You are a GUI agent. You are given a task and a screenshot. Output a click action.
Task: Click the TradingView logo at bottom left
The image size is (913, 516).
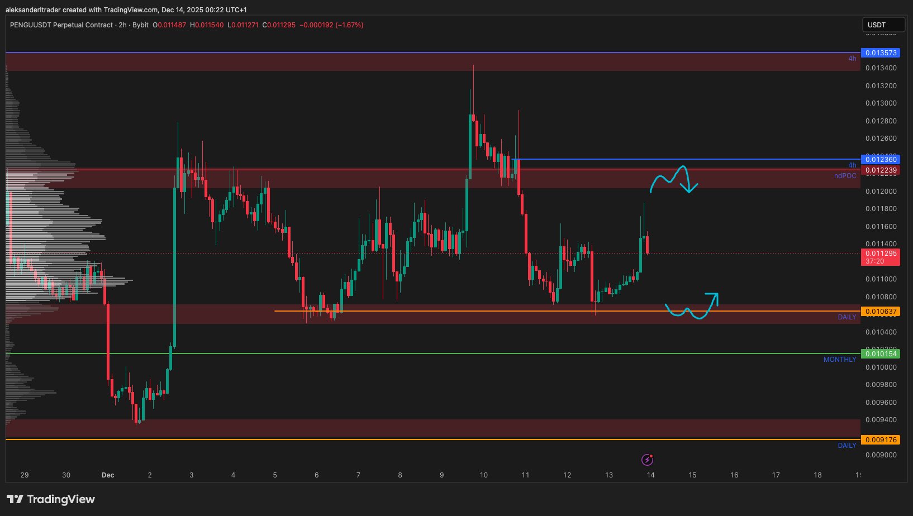tap(51, 499)
